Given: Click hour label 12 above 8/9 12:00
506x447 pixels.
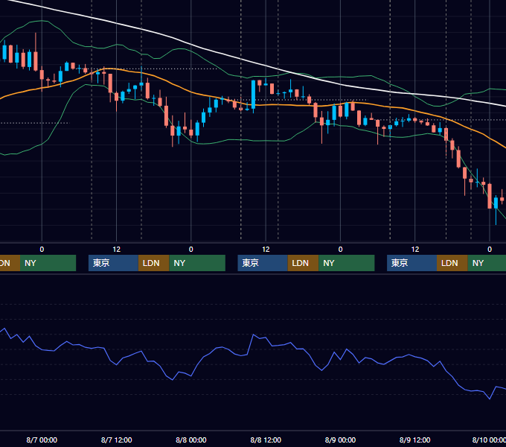Looking at the screenshot, I should [x=415, y=250].
